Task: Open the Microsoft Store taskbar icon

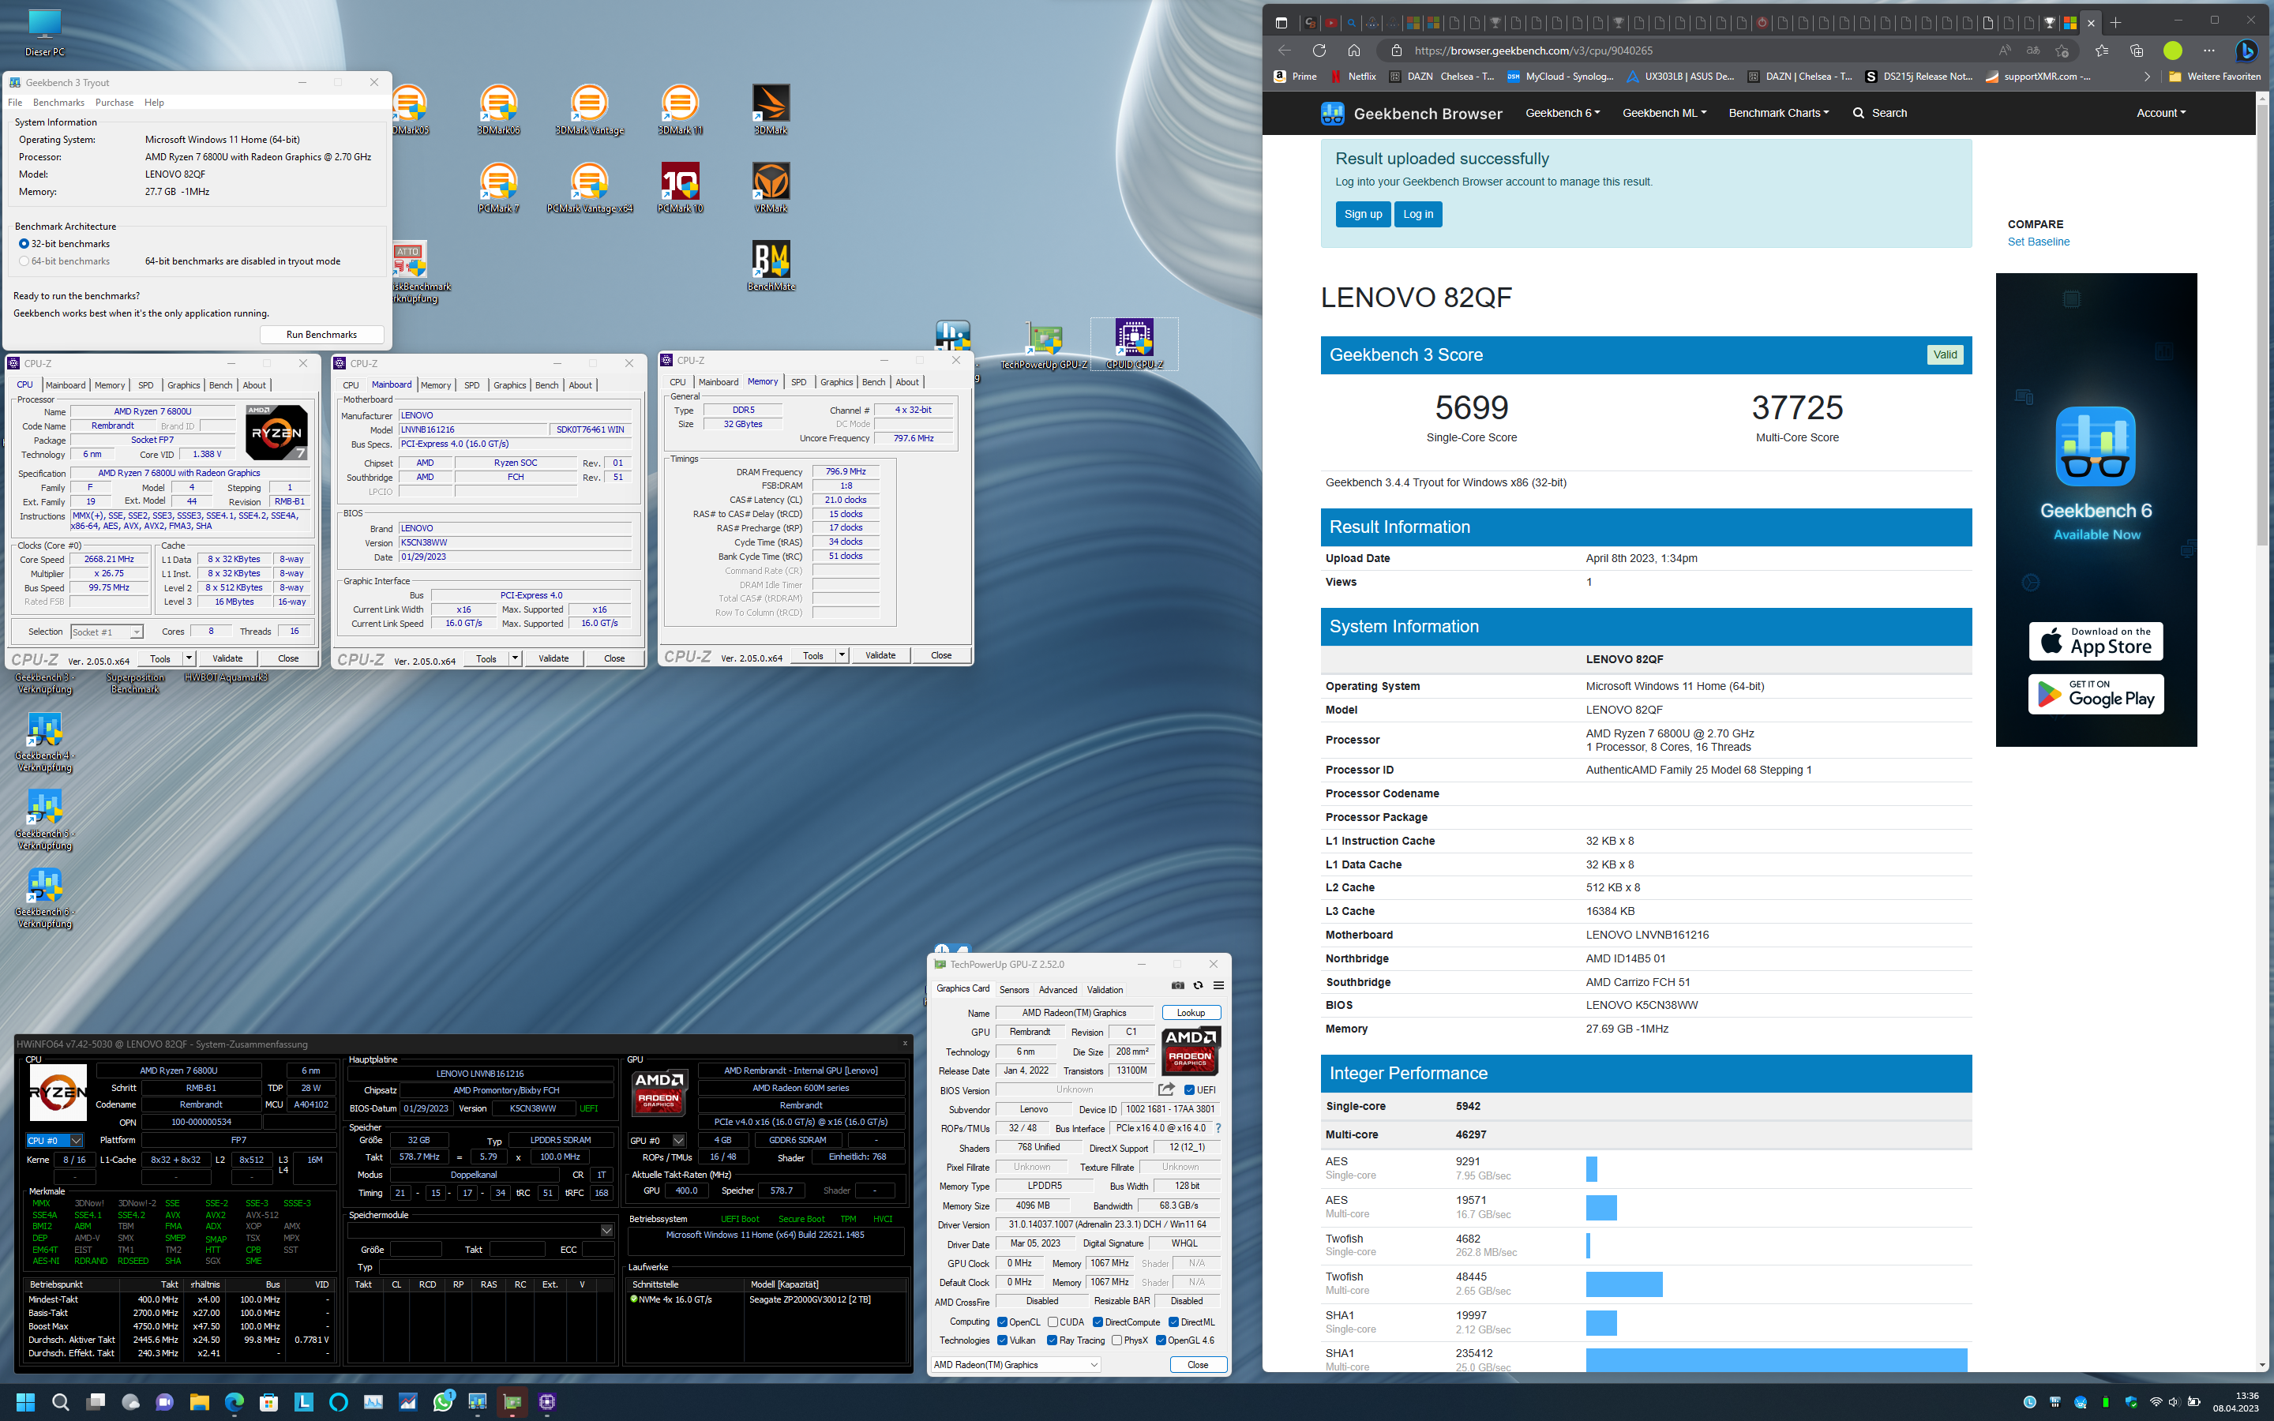Action: pos(268,1402)
